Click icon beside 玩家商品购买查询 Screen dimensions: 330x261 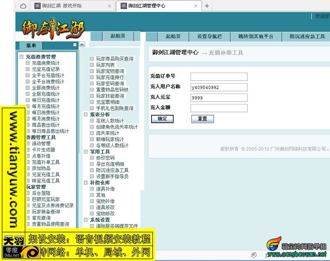click(92, 59)
